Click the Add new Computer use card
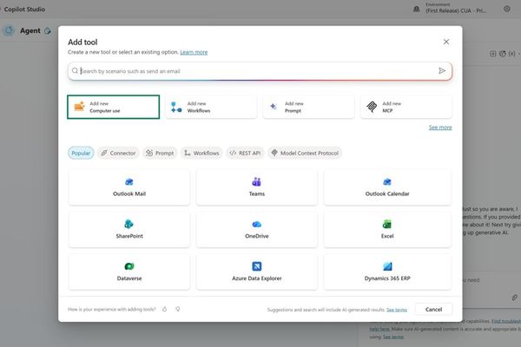521x347 pixels. (x=113, y=107)
